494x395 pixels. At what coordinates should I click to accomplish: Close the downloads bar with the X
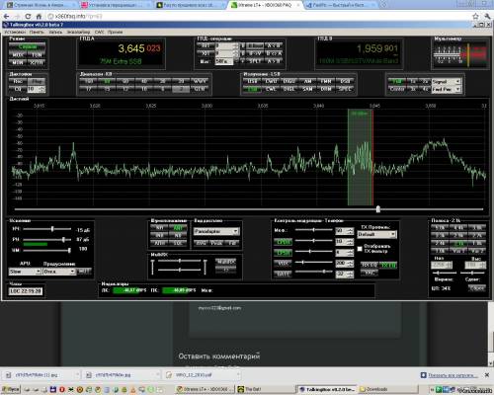pyautogui.click(x=487, y=375)
